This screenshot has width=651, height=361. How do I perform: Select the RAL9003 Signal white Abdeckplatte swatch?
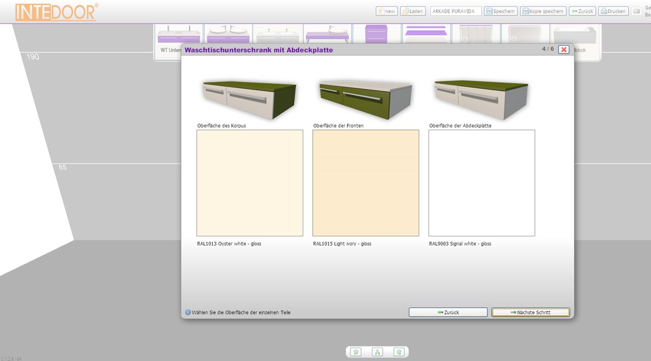[482, 183]
